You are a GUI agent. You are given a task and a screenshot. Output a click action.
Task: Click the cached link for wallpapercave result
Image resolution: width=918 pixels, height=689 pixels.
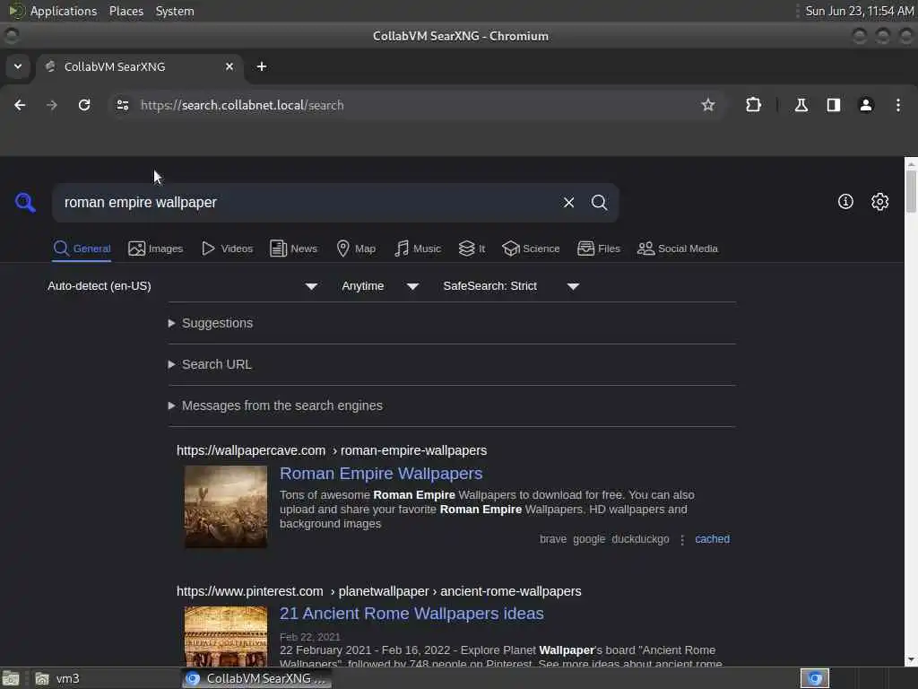pos(712,539)
